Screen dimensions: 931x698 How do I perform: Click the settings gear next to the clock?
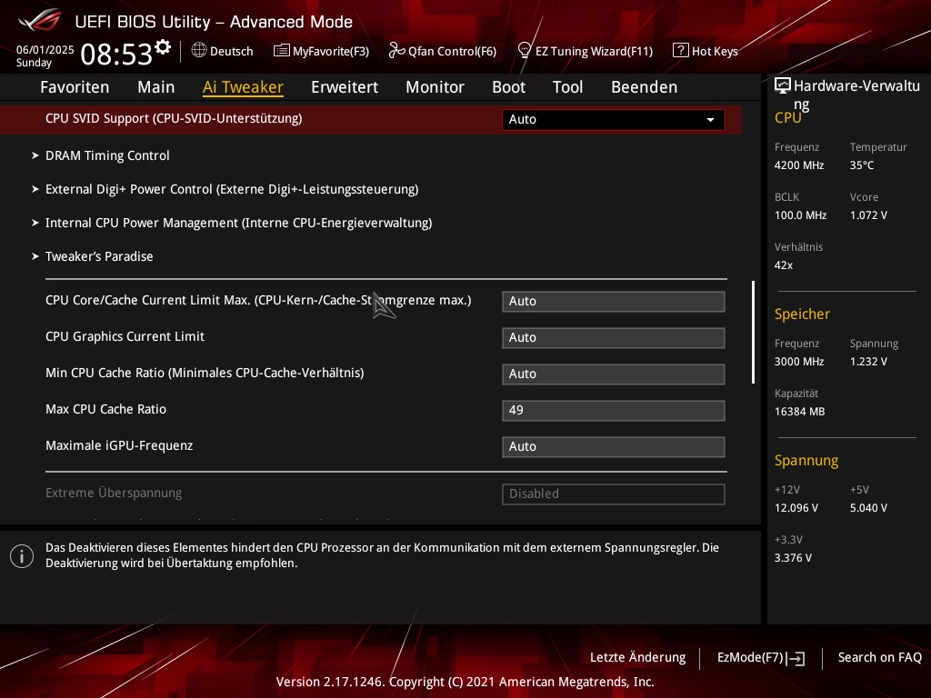point(163,47)
